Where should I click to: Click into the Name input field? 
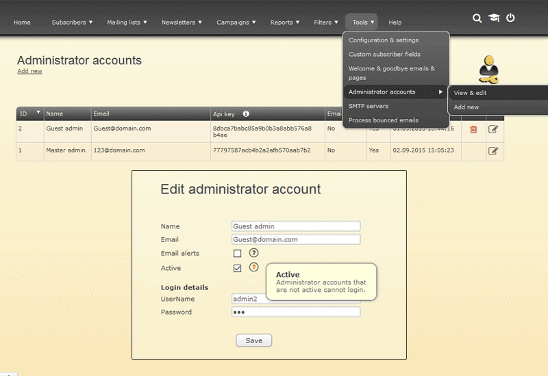(x=296, y=226)
